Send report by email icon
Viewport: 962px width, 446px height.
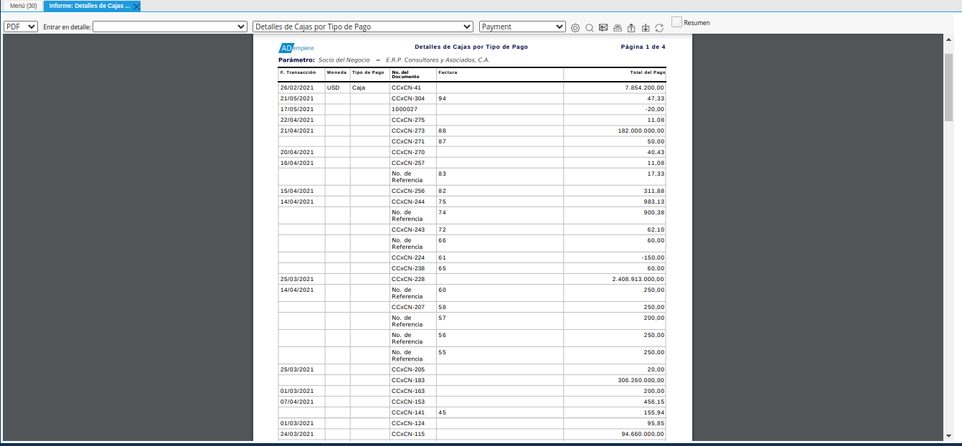tap(603, 28)
